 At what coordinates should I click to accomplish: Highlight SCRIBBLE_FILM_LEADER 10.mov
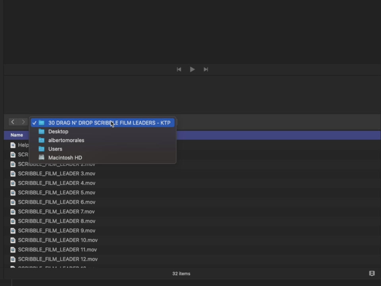click(x=58, y=240)
